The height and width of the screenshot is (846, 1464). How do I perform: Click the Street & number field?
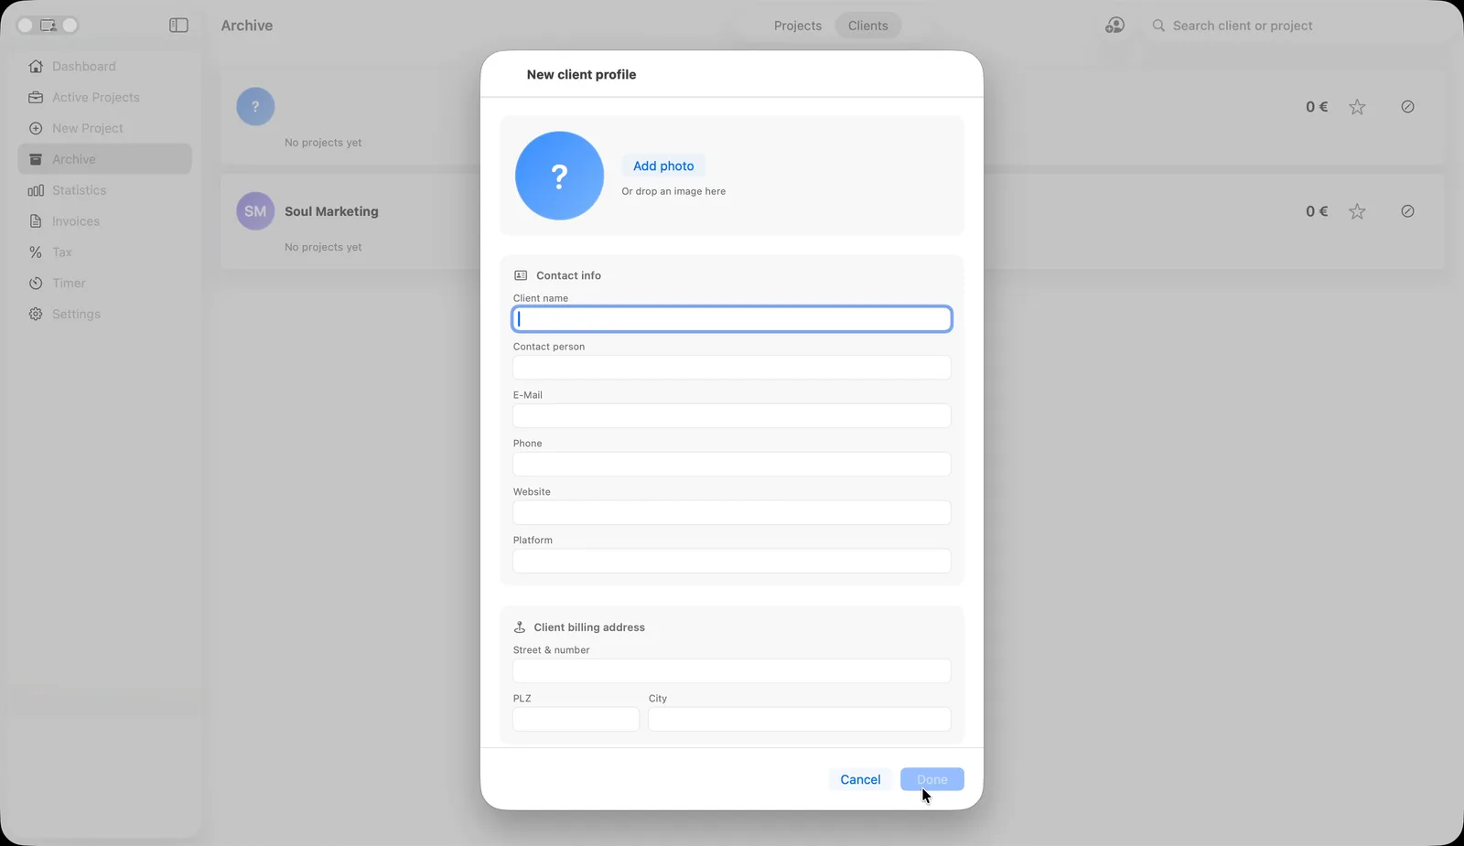pyautogui.click(x=732, y=670)
